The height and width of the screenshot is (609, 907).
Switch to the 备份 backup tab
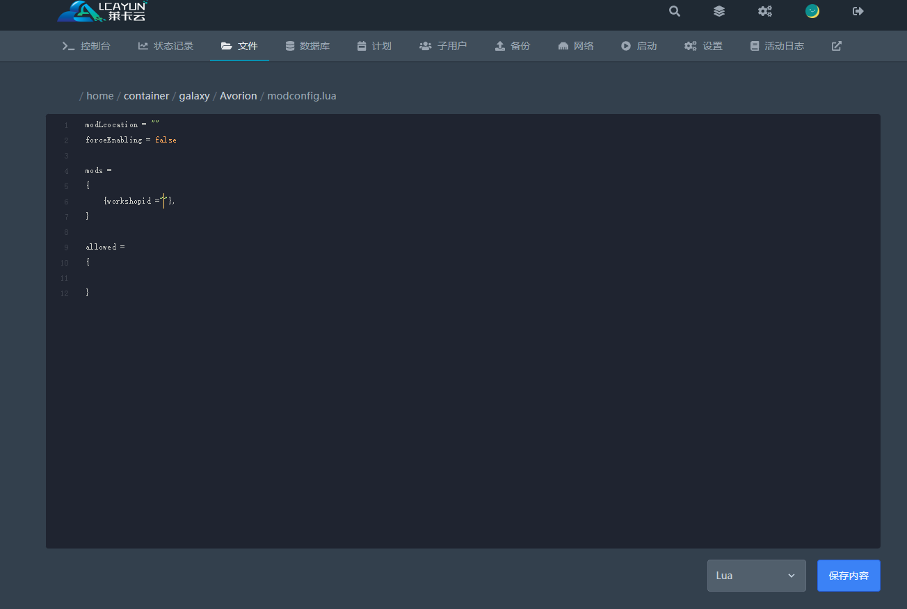pyautogui.click(x=513, y=46)
